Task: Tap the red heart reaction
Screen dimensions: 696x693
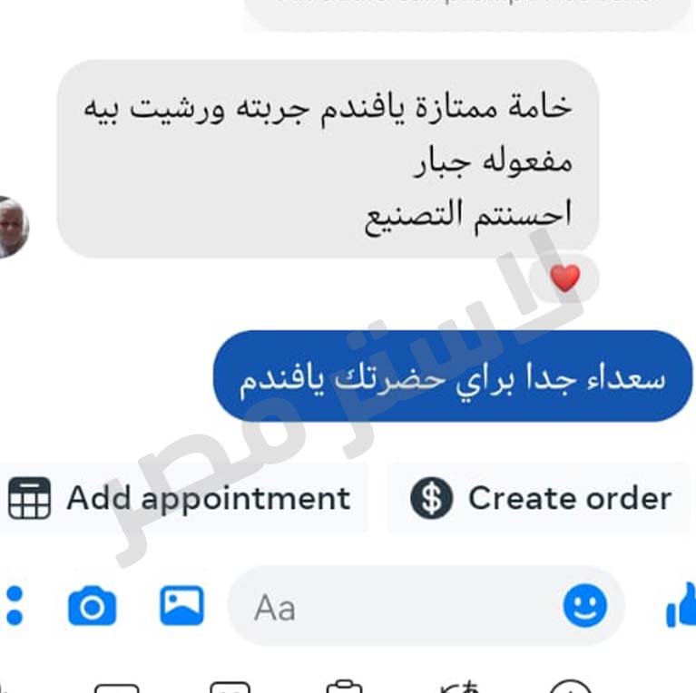Action: point(565,278)
